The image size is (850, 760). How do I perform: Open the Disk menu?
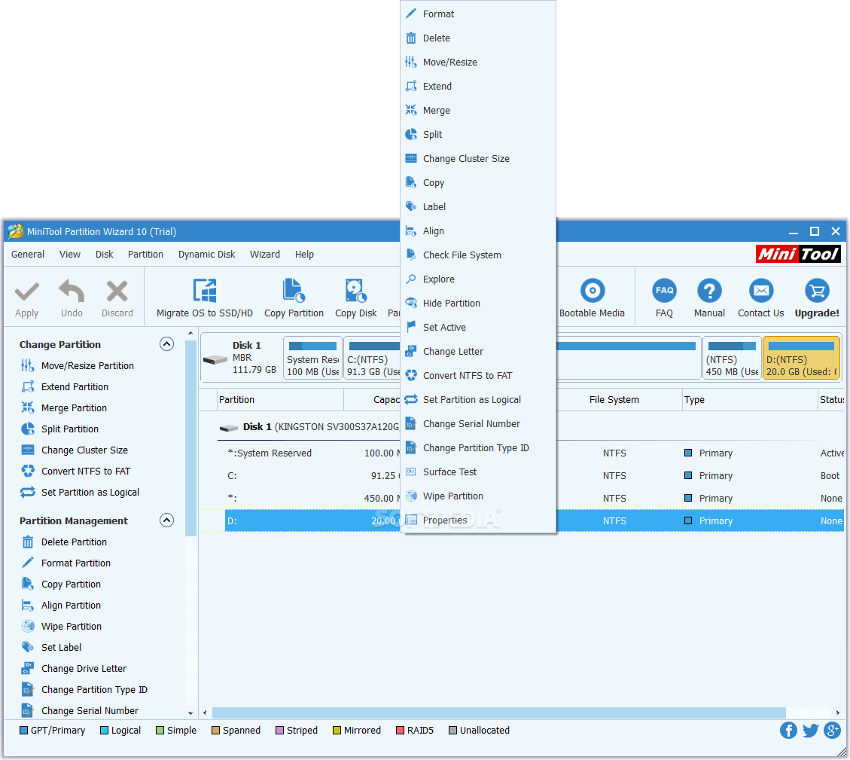104,255
